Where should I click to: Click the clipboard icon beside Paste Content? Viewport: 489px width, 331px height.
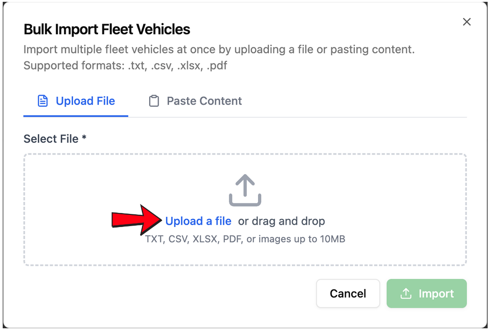pyautogui.click(x=154, y=100)
